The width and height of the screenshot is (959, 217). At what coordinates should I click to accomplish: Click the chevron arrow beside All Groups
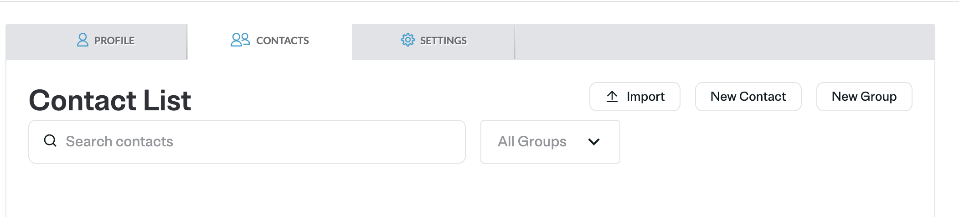pyautogui.click(x=593, y=142)
